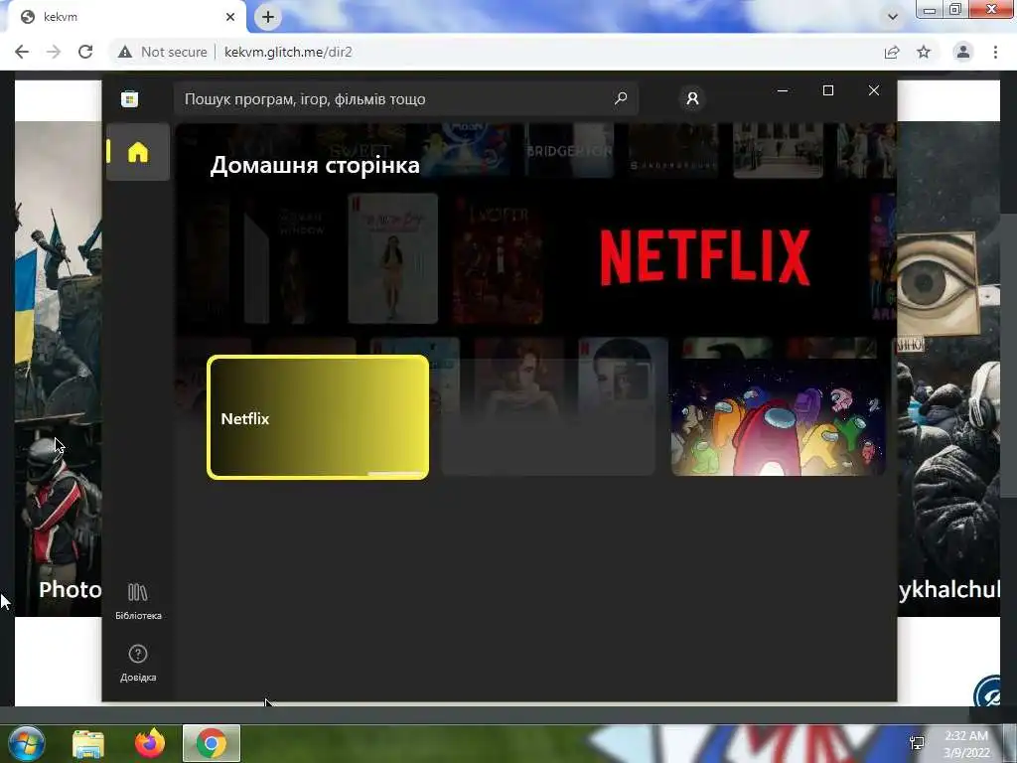Open the Windows Start menu
The height and width of the screenshot is (763, 1017).
click(x=27, y=743)
